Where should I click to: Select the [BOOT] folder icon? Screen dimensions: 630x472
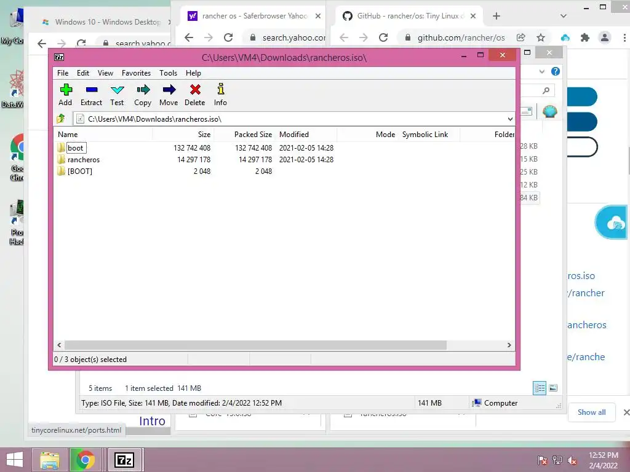[x=61, y=171]
